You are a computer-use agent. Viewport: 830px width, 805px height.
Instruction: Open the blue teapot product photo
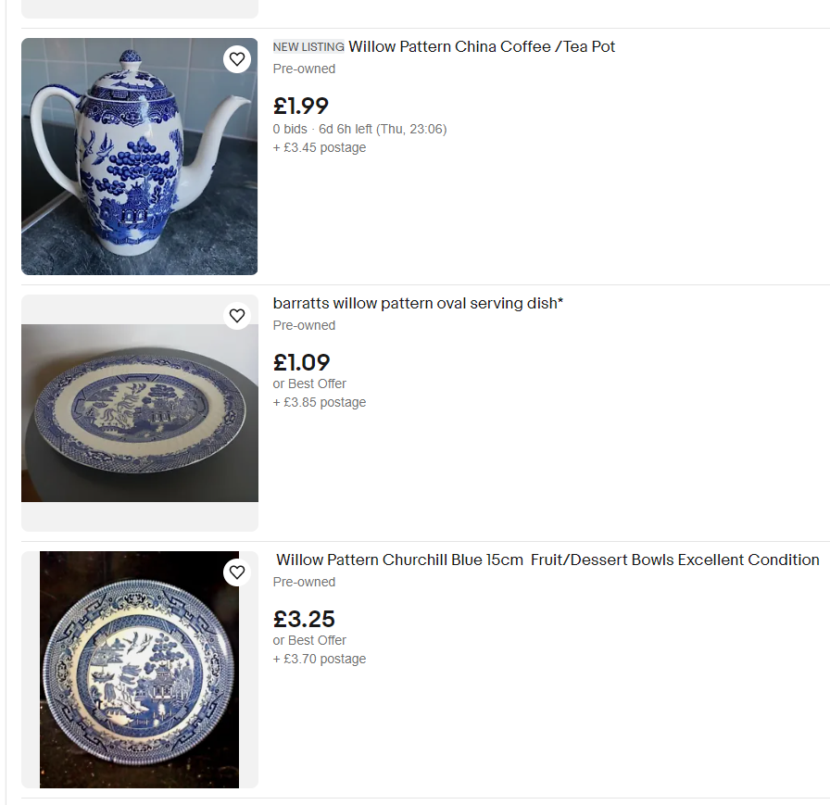coord(139,157)
